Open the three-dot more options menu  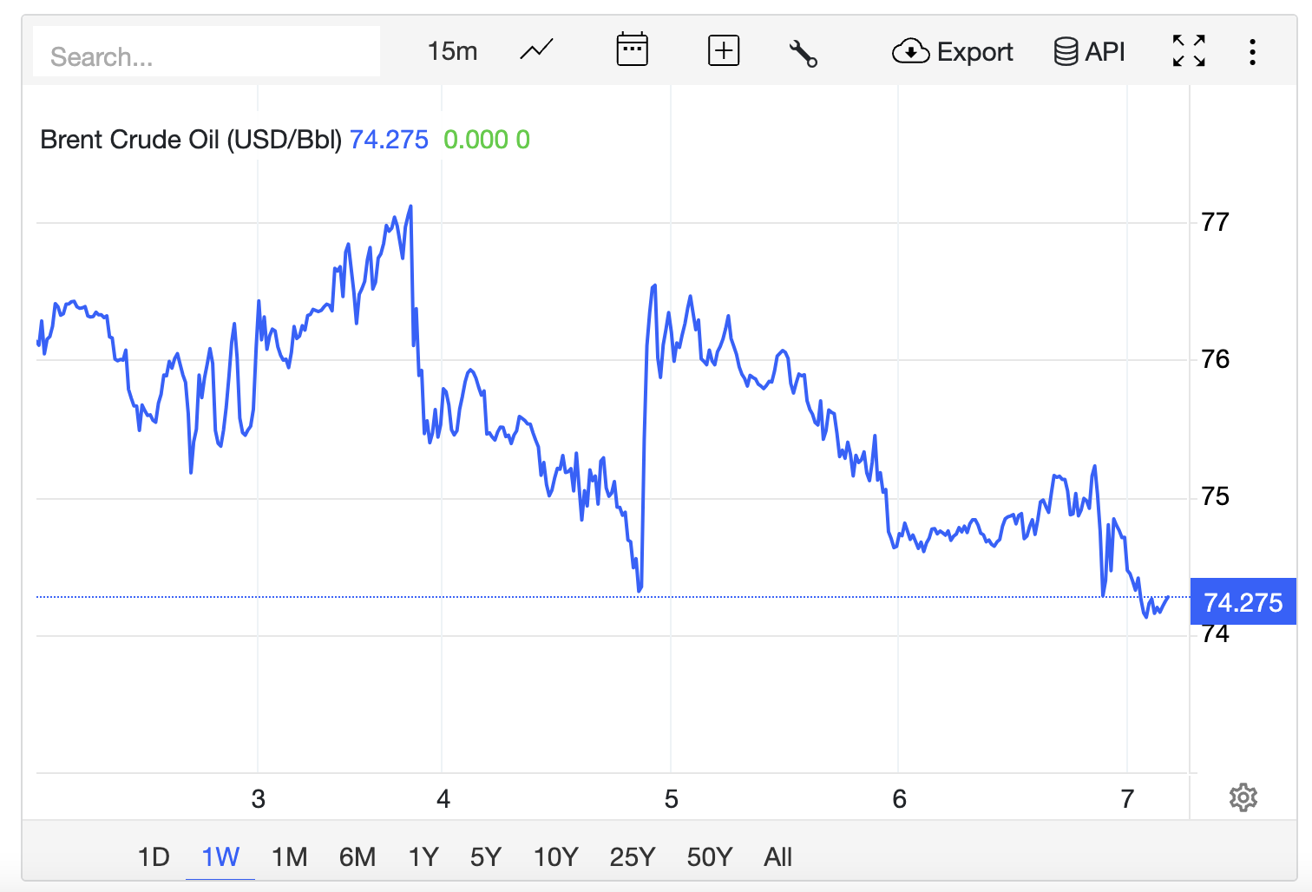point(1252,52)
